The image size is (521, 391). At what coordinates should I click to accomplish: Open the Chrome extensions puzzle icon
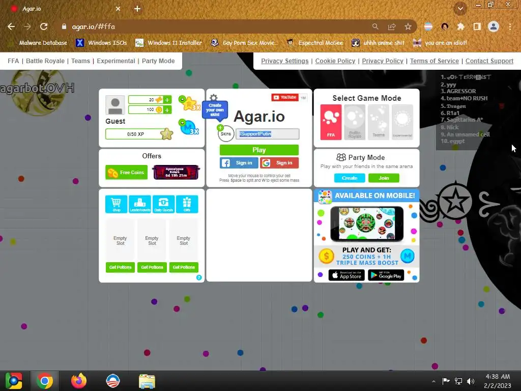460,26
